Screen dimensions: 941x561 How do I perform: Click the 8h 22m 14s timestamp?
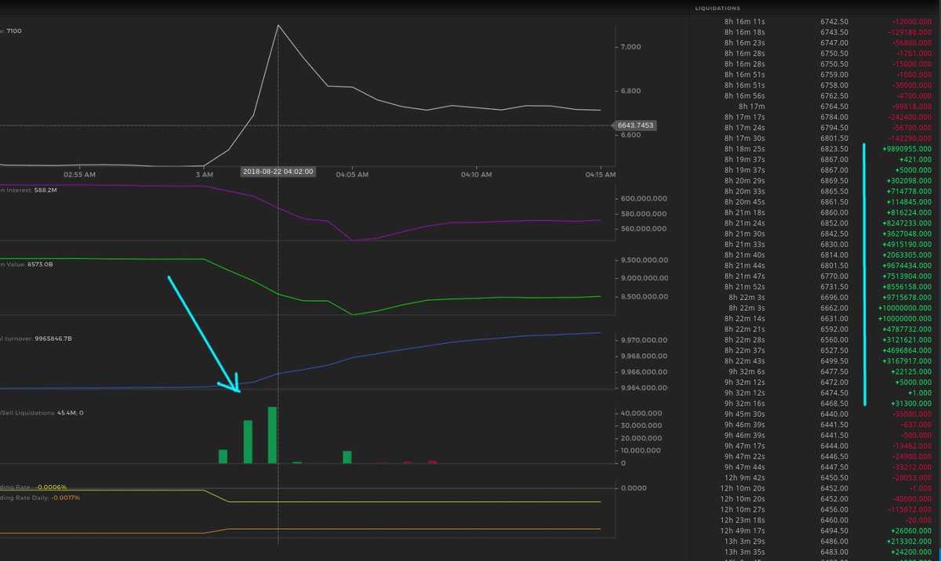(745, 319)
